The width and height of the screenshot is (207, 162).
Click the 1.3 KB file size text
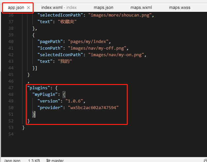pos(34,161)
